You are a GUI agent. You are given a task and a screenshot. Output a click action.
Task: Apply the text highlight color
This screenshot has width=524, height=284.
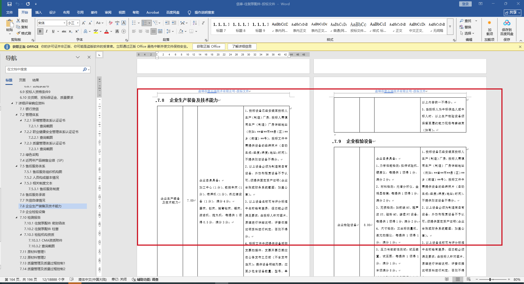tap(96, 31)
